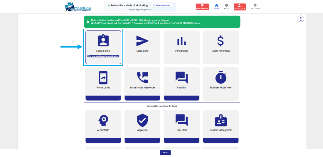Click the Performance label text
This screenshot has width=323, height=157.
pos(181,51)
